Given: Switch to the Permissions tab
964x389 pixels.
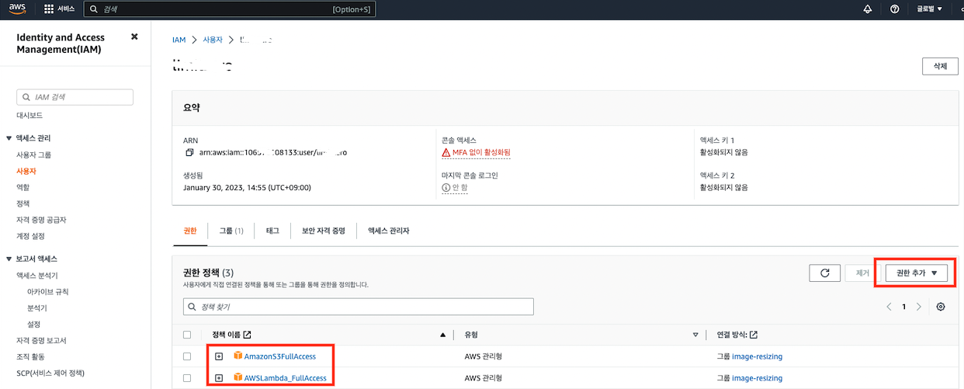Looking at the screenshot, I should point(190,231).
